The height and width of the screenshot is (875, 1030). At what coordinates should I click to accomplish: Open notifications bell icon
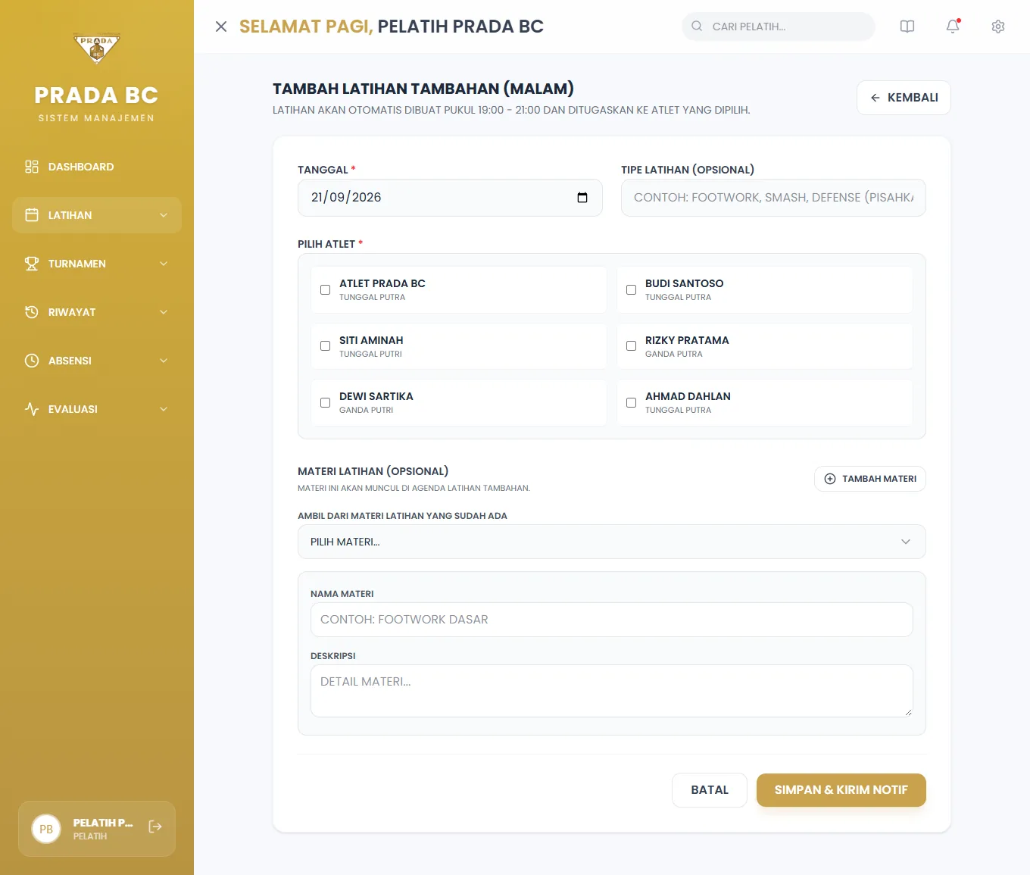click(x=953, y=27)
